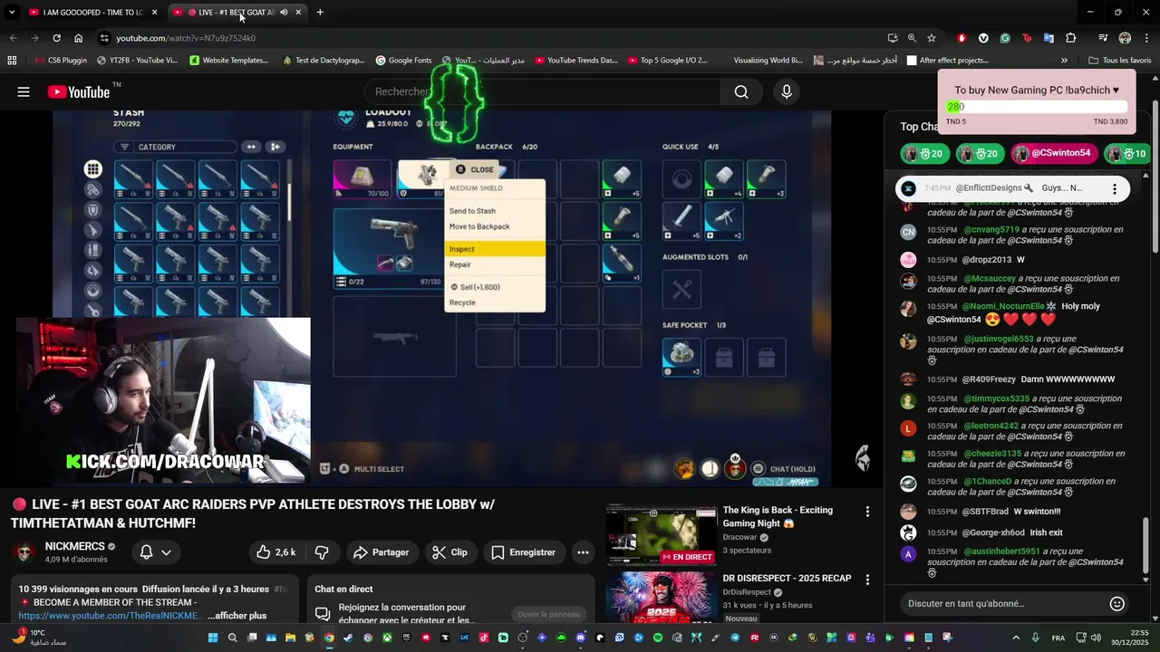Open DR DISRESPECT 2025 RECAP thumbnail
This screenshot has width=1160, height=652.
tap(661, 599)
